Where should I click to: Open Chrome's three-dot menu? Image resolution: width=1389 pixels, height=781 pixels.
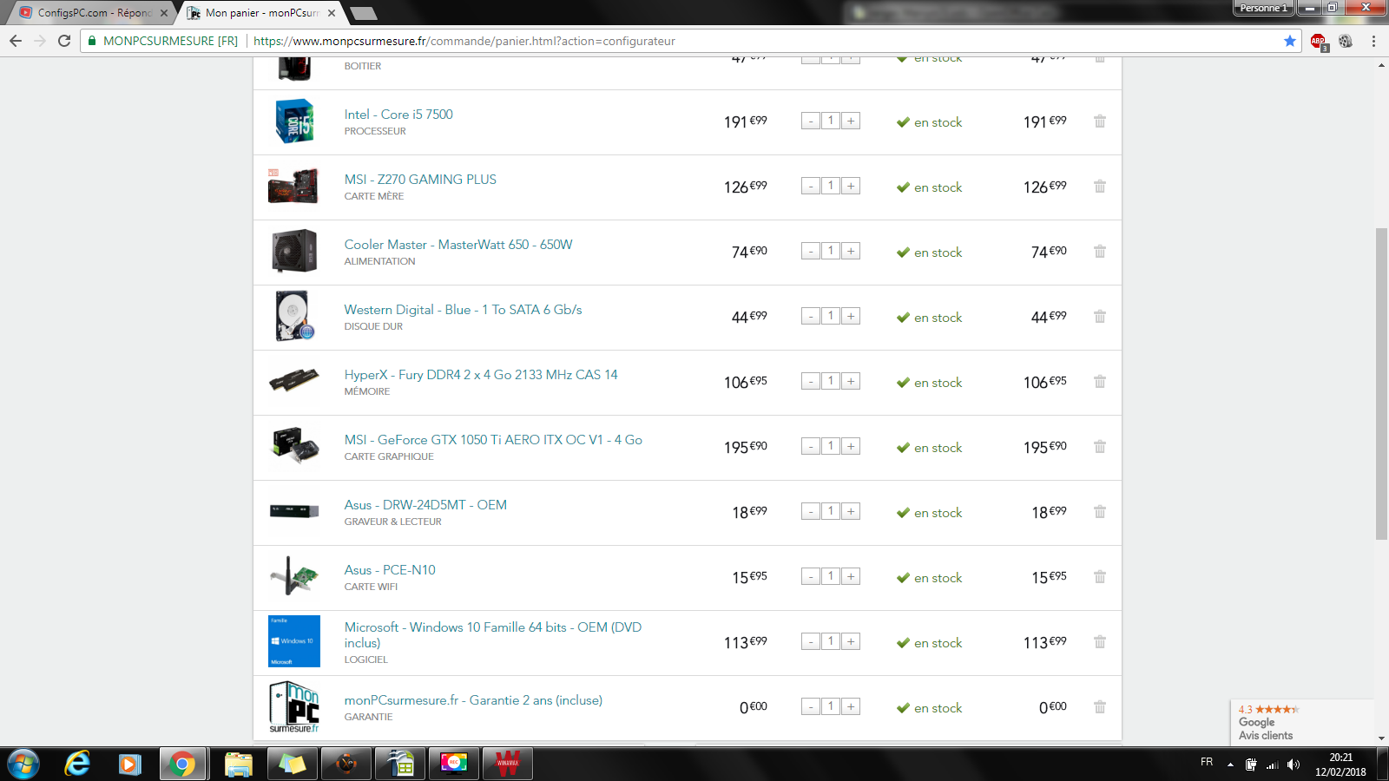coord(1373,41)
